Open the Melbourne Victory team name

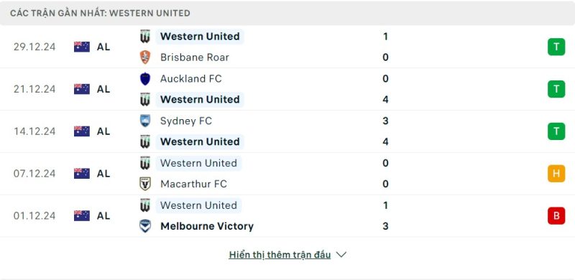(x=207, y=226)
